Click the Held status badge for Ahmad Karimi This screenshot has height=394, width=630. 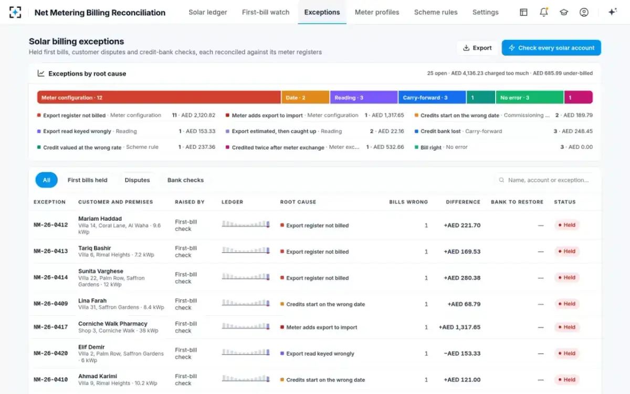567,379
